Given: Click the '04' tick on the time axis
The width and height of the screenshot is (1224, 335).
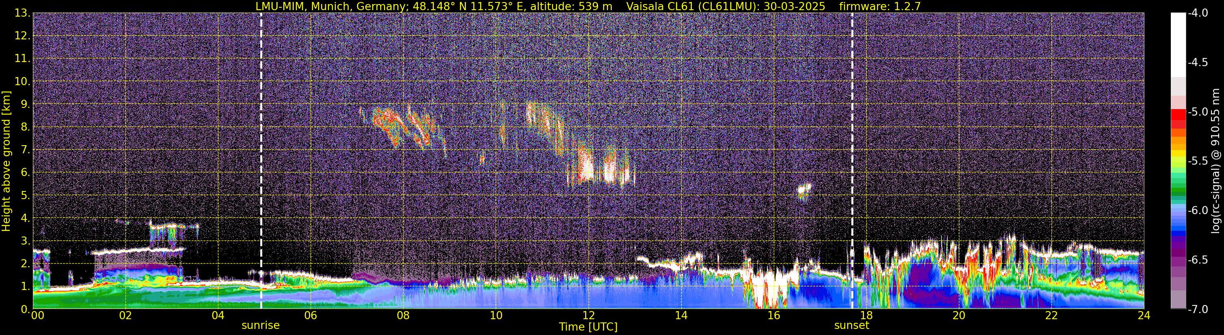Looking at the screenshot, I should click(x=218, y=316).
